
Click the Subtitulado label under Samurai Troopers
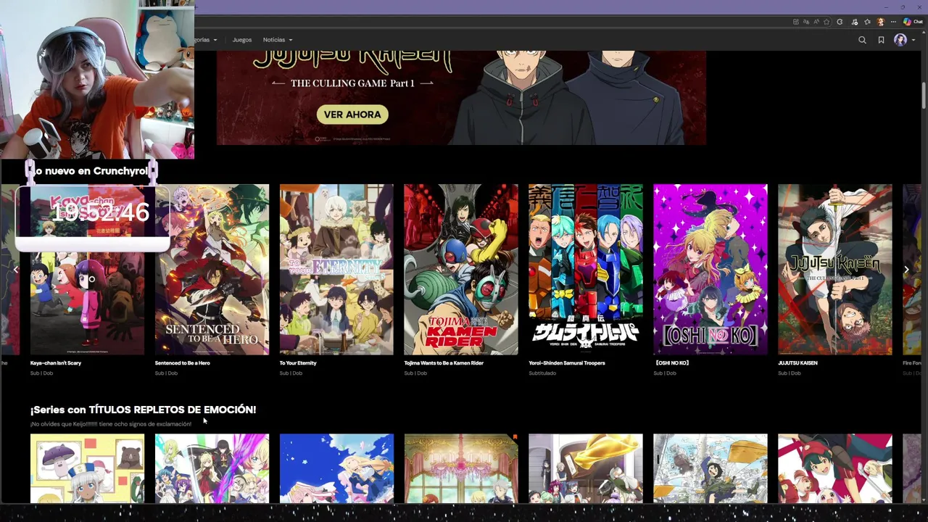(x=542, y=373)
